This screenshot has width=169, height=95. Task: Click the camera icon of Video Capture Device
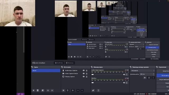click(63, 73)
